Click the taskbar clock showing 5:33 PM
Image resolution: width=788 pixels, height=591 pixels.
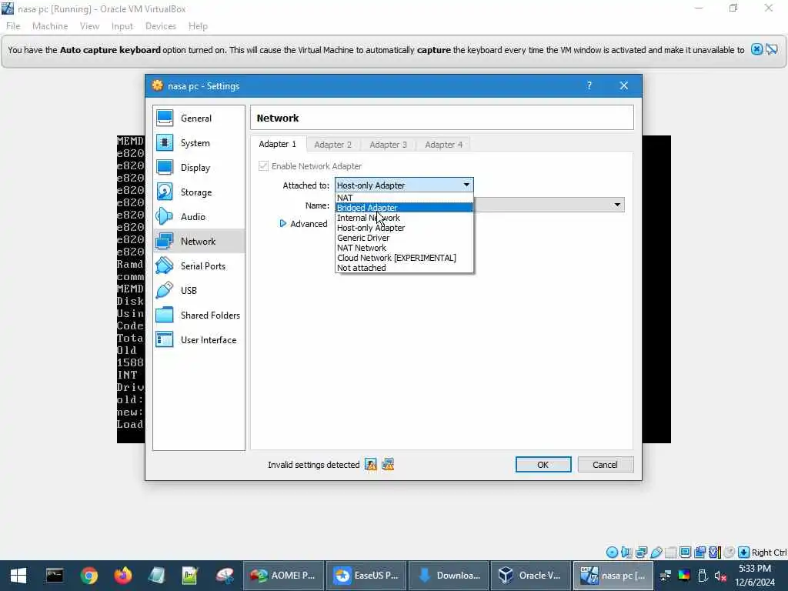pos(754,576)
